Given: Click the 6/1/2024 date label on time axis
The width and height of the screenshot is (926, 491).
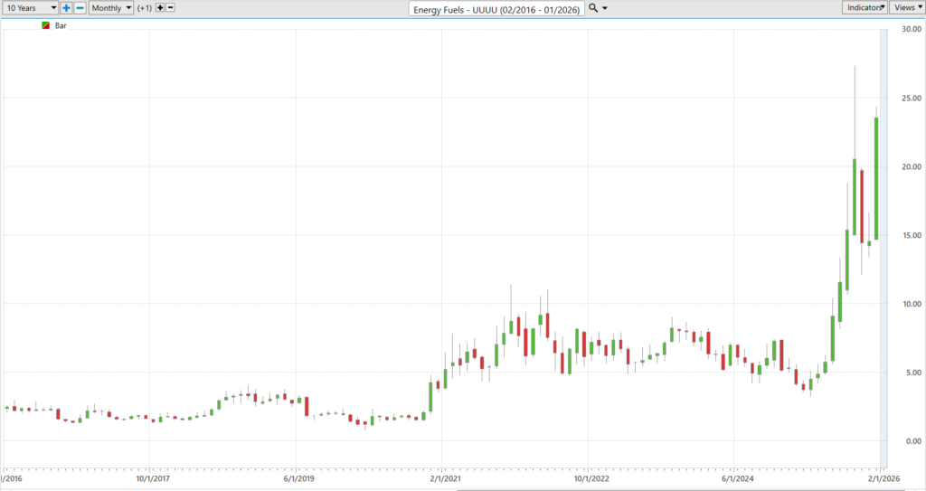Looking at the screenshot, I should click(734, 479).
